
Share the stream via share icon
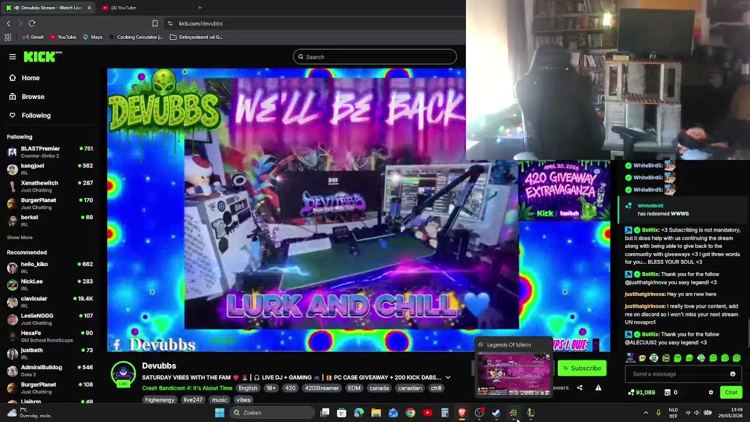tap(579, 387)
